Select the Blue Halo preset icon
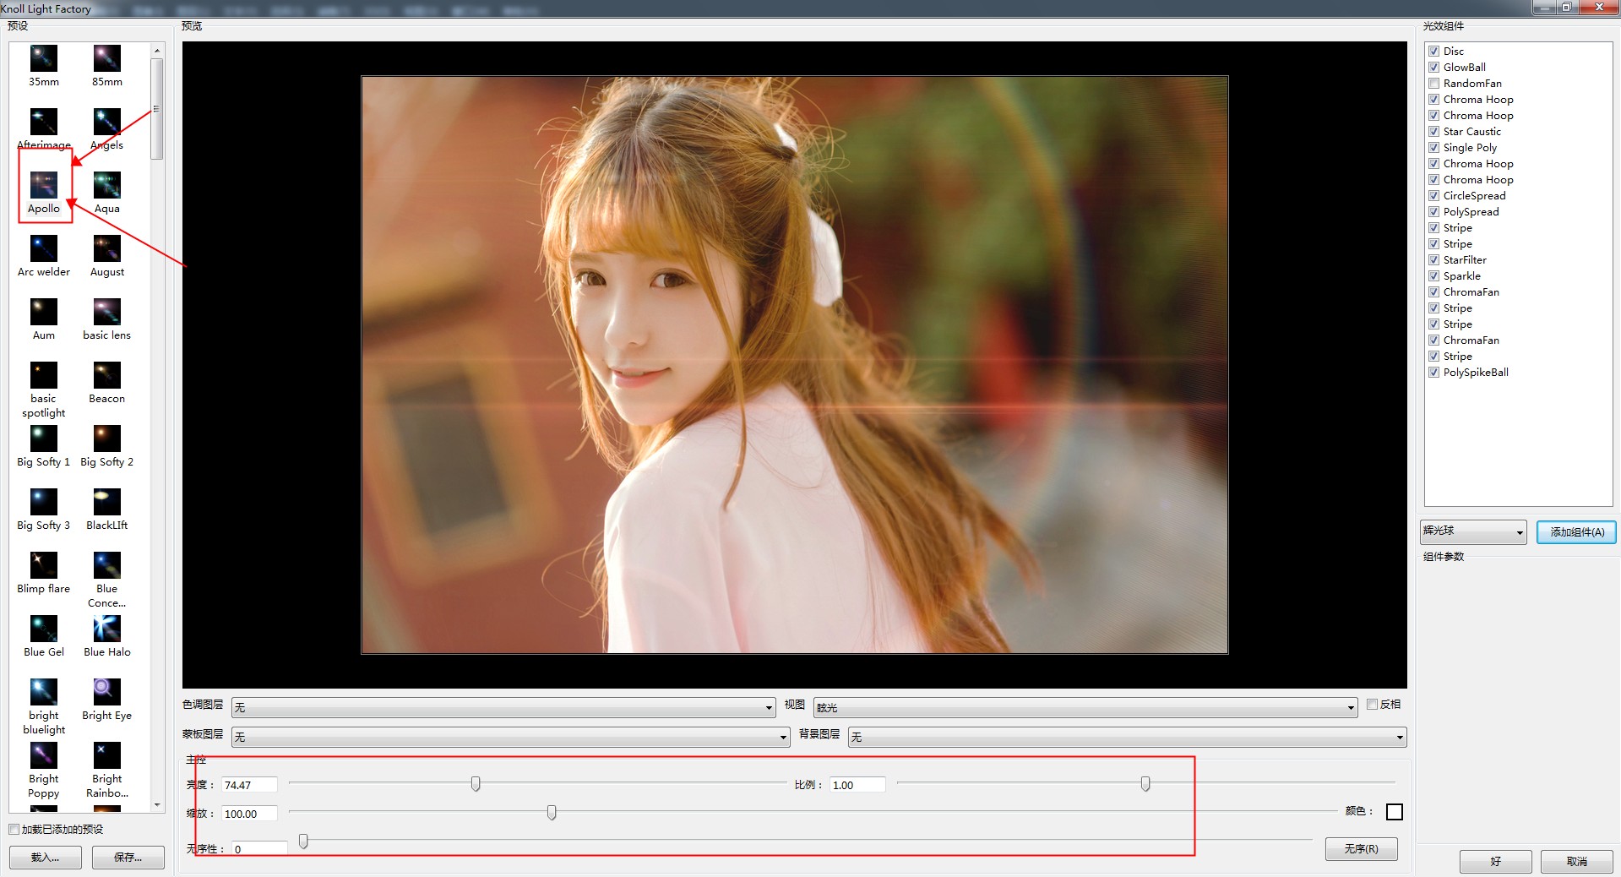Image resolution: width=1621 pixels, height=877 pixels. click(x=106, y=629)
